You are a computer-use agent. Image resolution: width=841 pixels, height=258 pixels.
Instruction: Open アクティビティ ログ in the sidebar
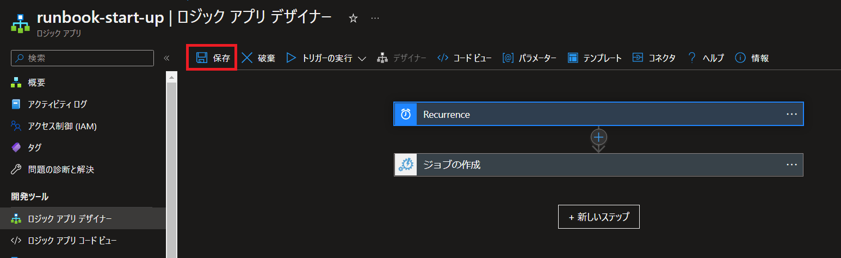point(57,104)
